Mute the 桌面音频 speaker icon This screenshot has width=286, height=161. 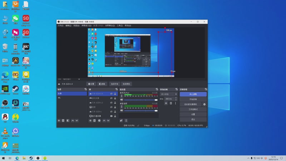122,110
